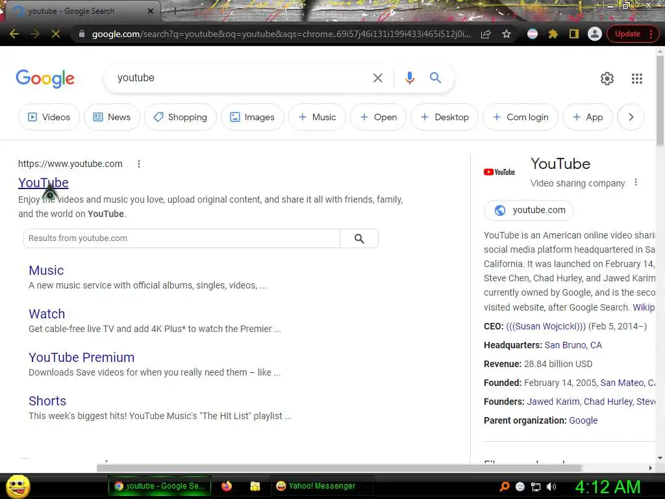This screenshot has height=499, width=665.
Task: Visit youtube.com from knowledge panel button
Action: tap(529, 210)
